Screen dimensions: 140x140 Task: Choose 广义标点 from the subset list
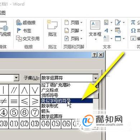(x=67, y=90)
